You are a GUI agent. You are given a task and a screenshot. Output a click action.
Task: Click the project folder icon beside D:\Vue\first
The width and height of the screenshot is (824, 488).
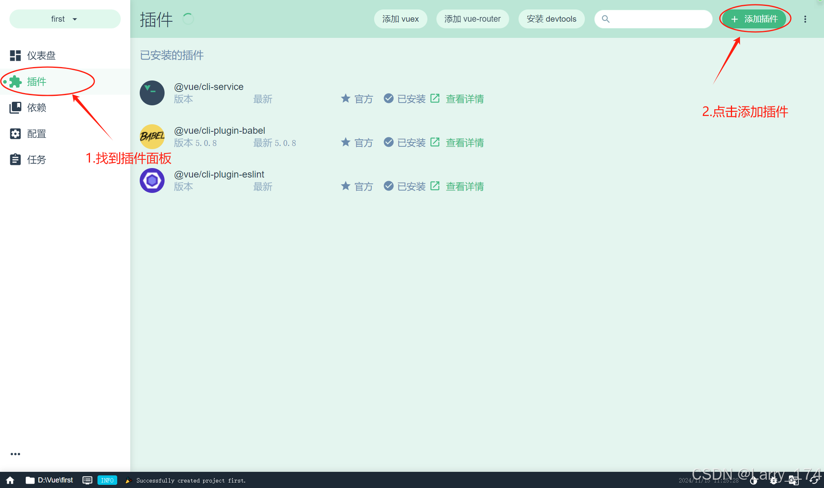point(30,480)
